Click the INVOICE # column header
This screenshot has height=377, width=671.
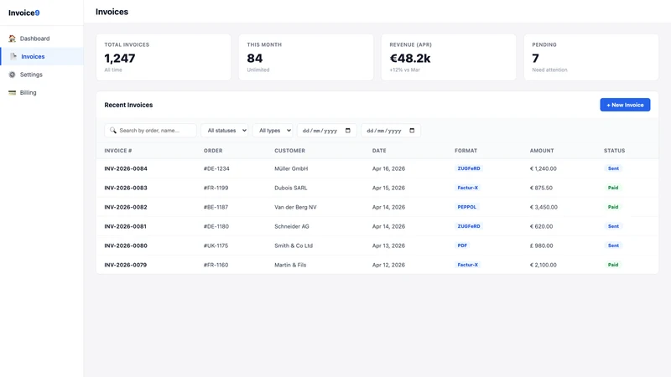(118, 151)
